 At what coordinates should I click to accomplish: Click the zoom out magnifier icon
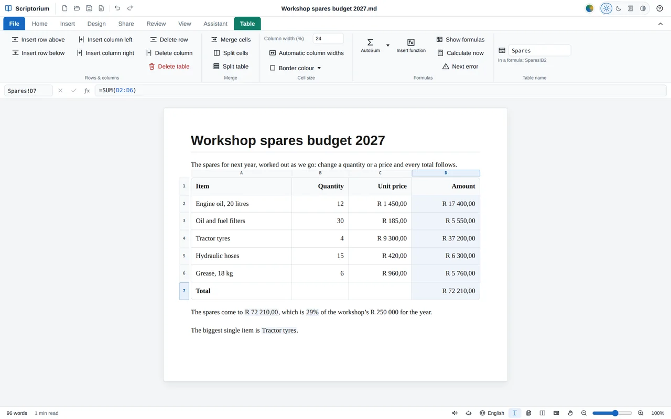point(584,413)
